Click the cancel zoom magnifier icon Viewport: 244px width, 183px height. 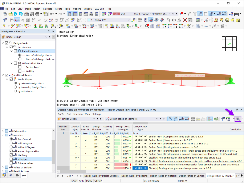pos(147,26)
